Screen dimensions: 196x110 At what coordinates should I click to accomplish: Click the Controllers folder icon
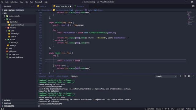8,22
